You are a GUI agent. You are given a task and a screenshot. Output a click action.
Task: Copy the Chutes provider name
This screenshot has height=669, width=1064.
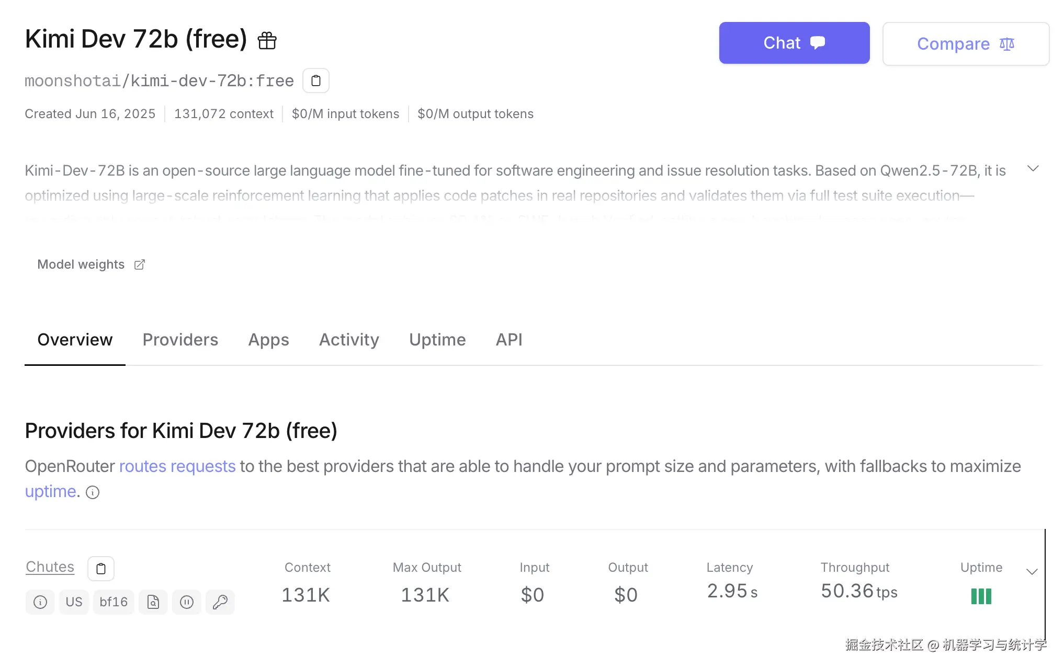[x=101, y=569]
